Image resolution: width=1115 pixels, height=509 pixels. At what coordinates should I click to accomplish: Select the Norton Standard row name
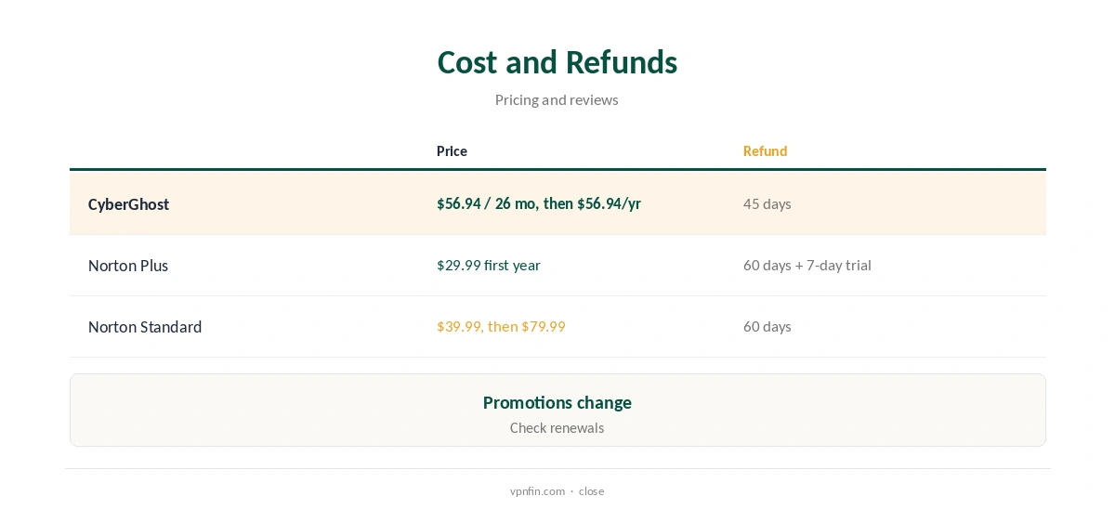tap(145, 327)
